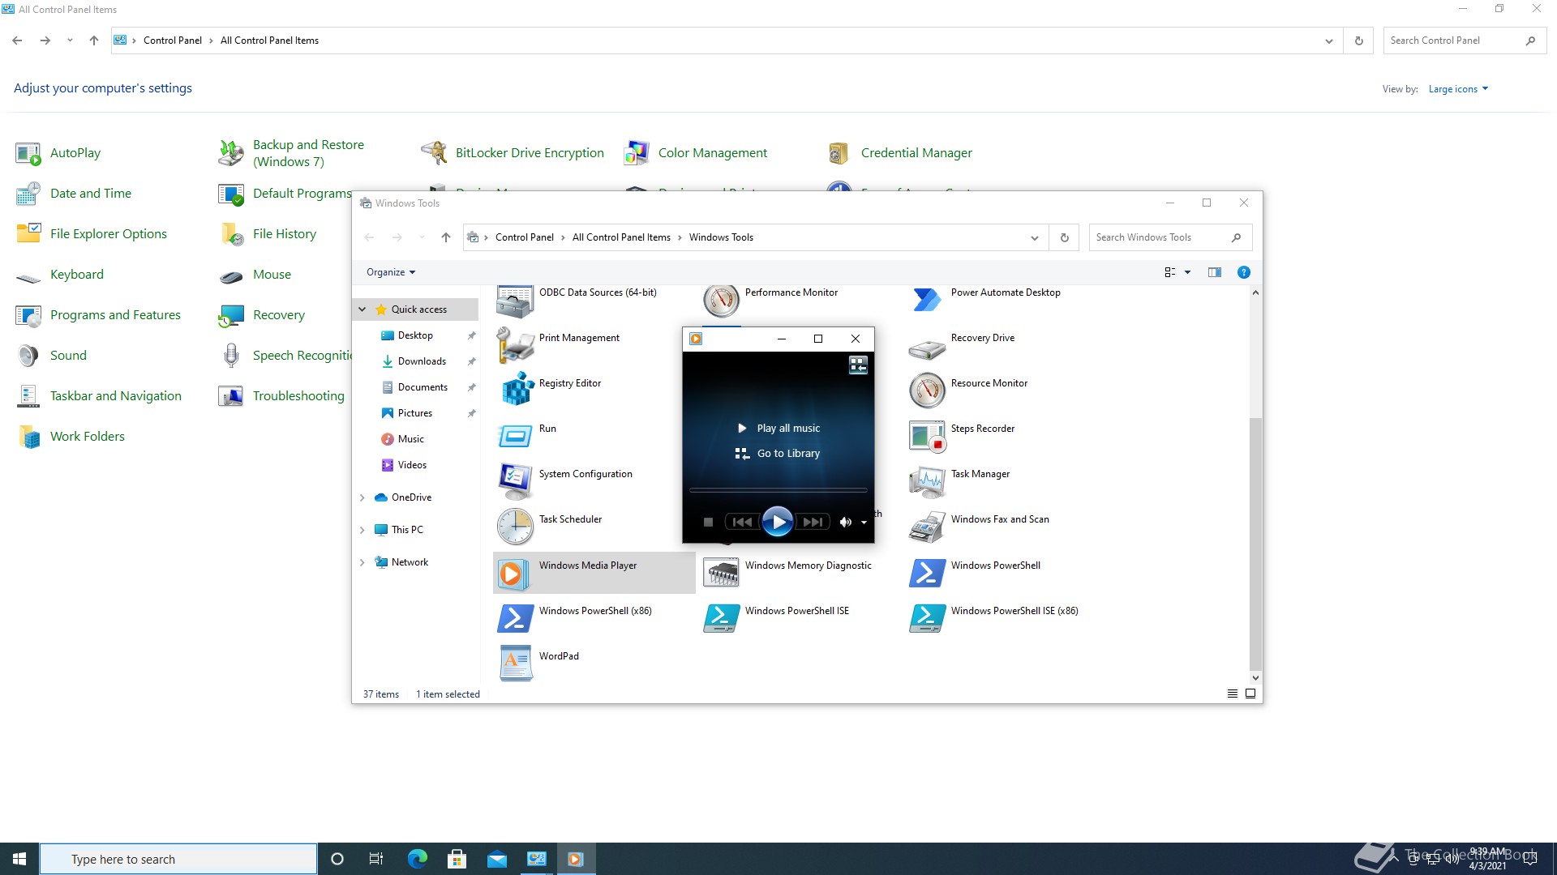This screenshot has width=1557, height=875.
Task: Switch to details view in status bar
Action: (1232, 694)
